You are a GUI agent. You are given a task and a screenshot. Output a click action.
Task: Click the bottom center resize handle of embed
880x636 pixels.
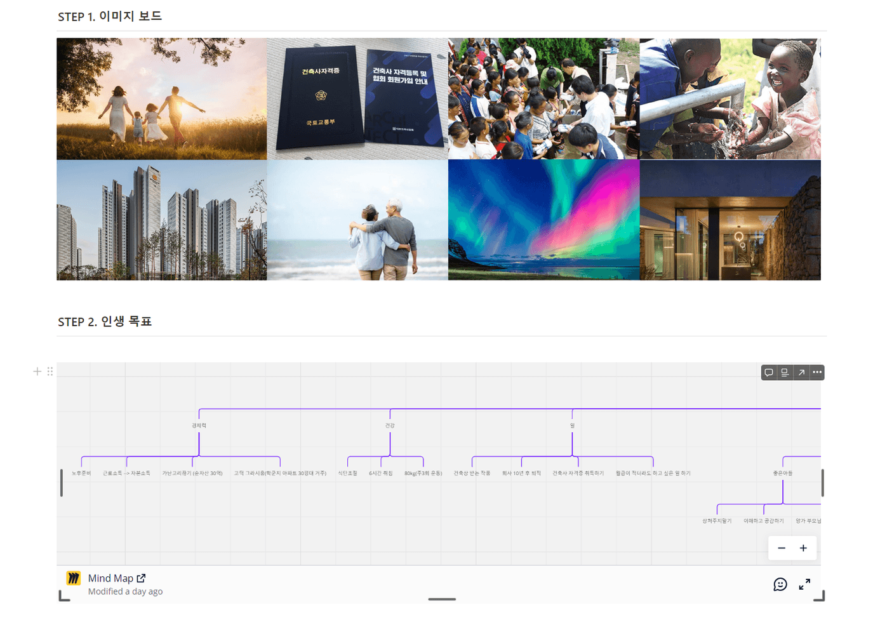coord(442,599)
